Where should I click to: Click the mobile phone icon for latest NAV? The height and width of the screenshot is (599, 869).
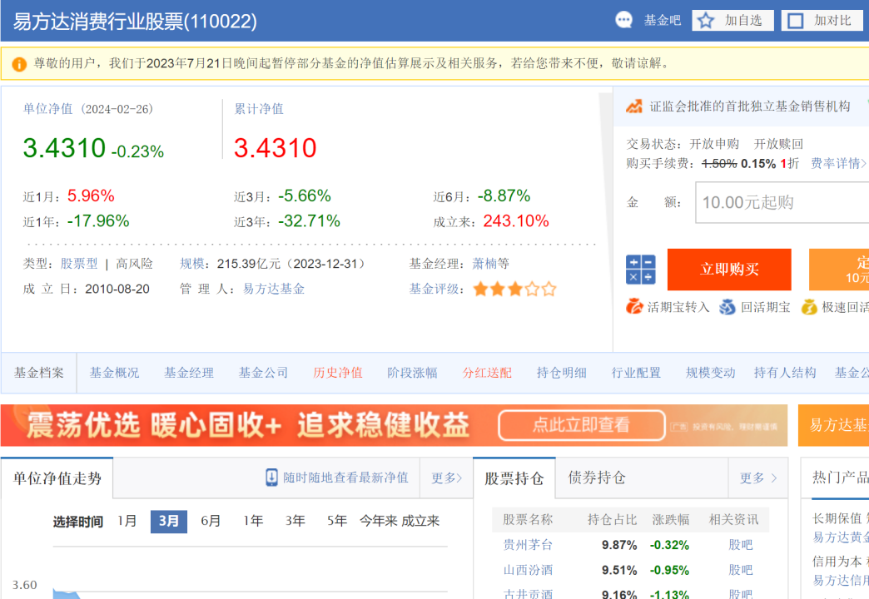pos(271,478)
